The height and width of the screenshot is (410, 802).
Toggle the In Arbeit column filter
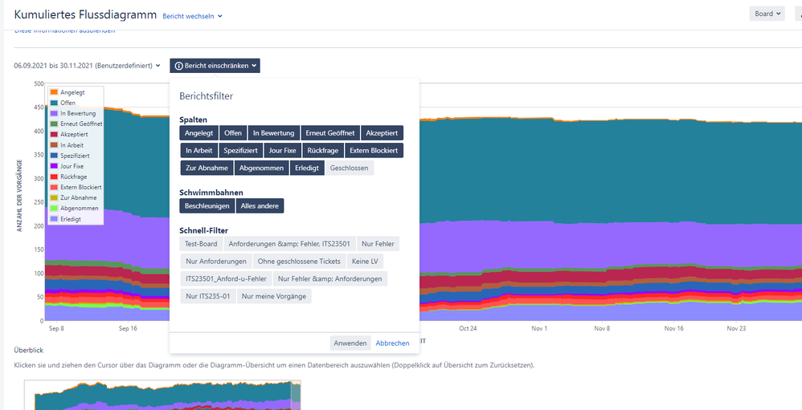click(x=199, y=151)
